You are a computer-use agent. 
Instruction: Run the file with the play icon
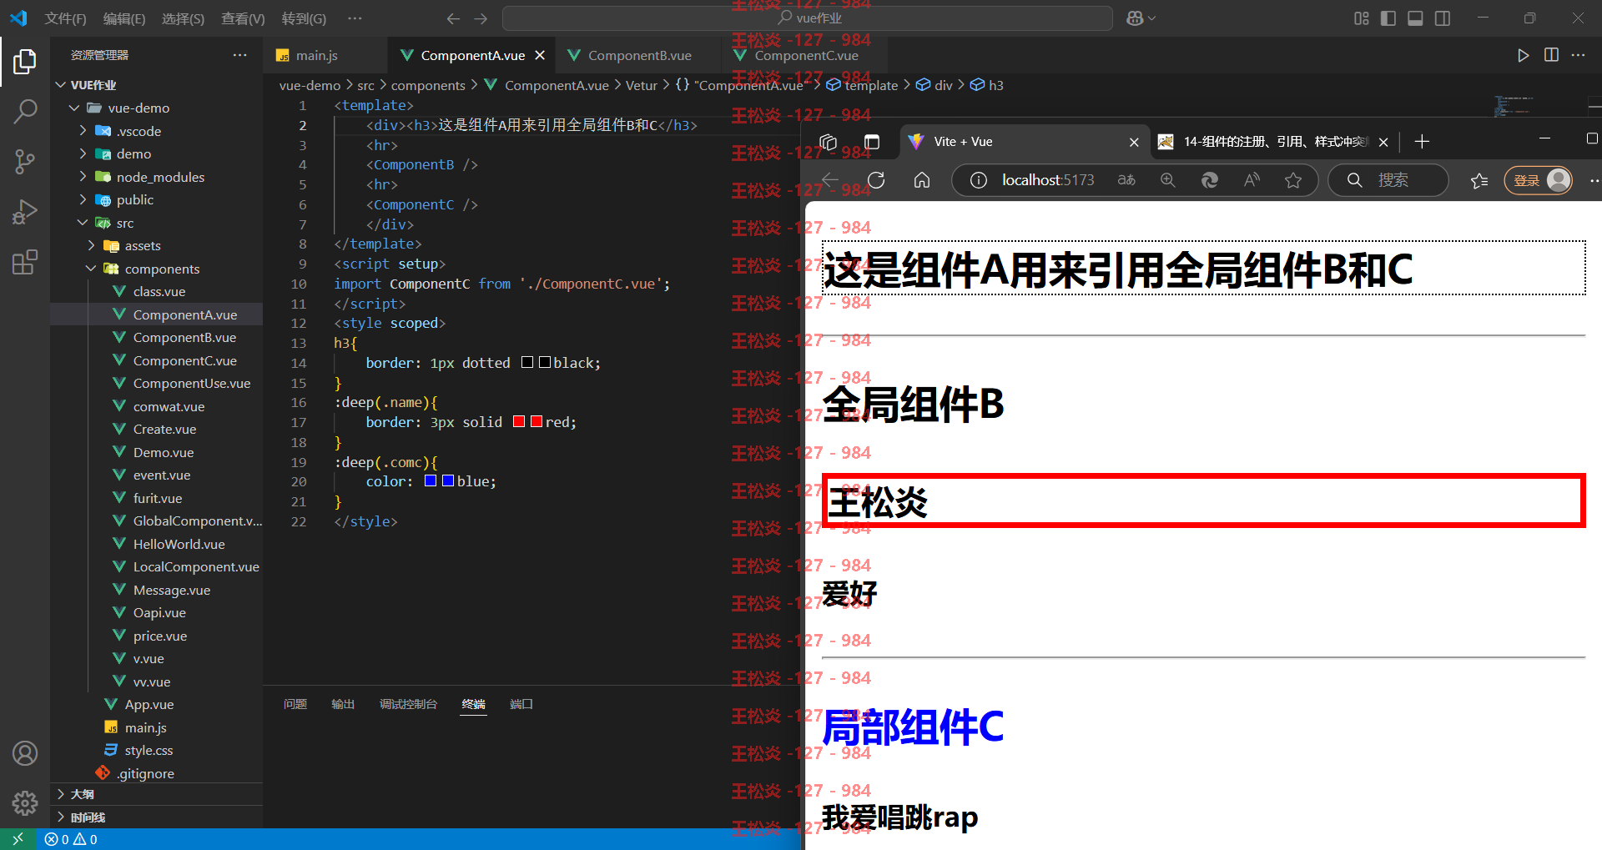pyautogui.click(x=1523, y=55)
